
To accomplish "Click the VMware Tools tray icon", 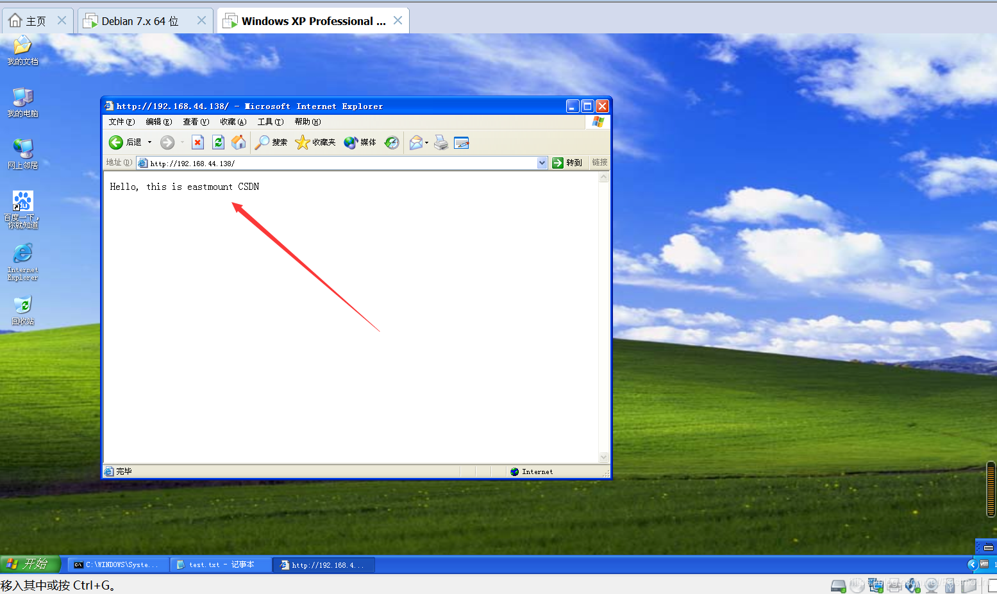I will tap(984, 564).
